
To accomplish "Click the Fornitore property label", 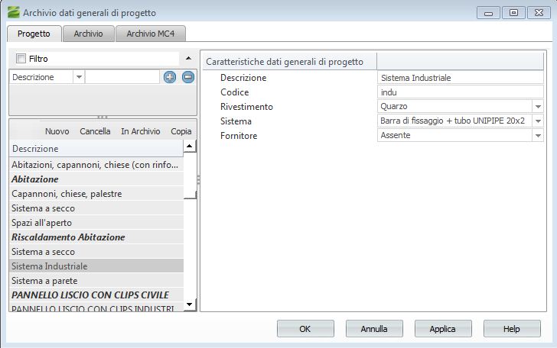I will (239, 136).
